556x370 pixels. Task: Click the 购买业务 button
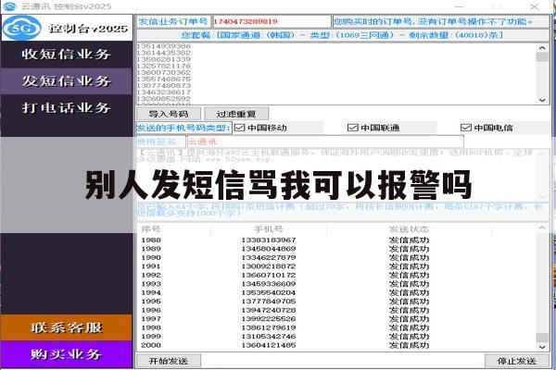coord(67,354)
